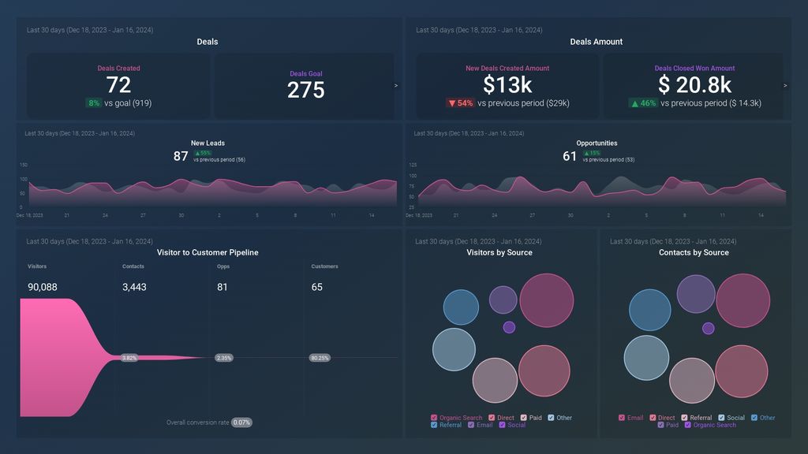This screenshot has height=454, width=808.
Task: Click the red down 54% change badge
Action: click(460, 103)
